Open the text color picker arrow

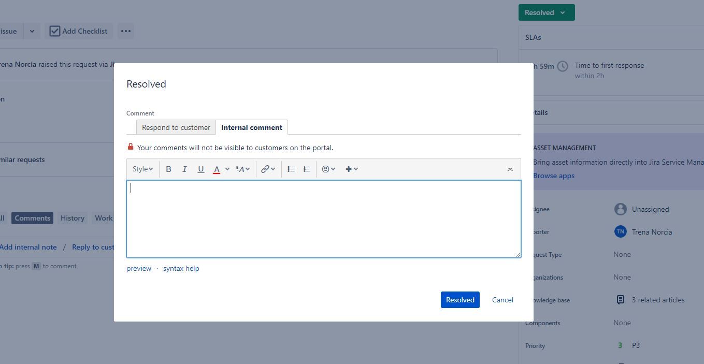pos(227,169)
